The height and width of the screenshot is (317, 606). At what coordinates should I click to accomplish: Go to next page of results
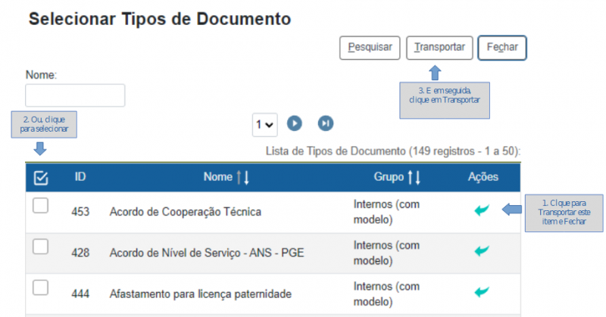click(295, 123)
